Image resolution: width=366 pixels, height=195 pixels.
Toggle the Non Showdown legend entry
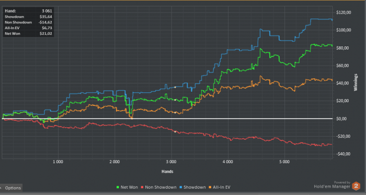(159, 187)
